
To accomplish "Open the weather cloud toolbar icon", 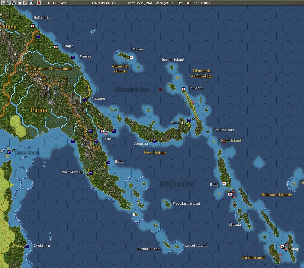I will 31,2.
